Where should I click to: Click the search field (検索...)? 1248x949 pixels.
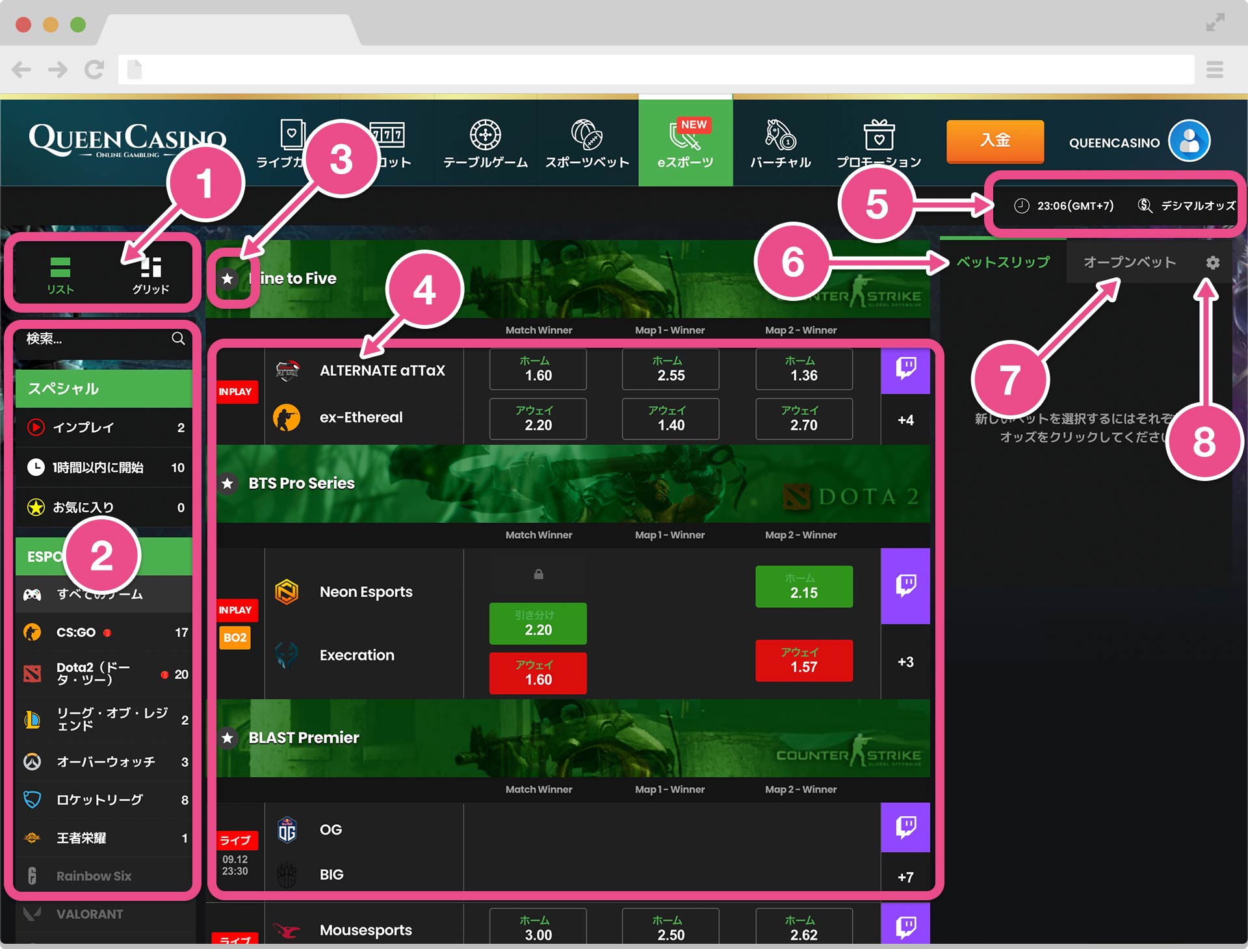[103, 339]
